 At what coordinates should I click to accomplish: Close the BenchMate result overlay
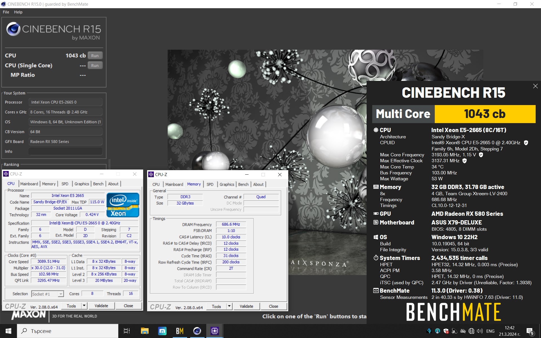(x=535, y=86)
